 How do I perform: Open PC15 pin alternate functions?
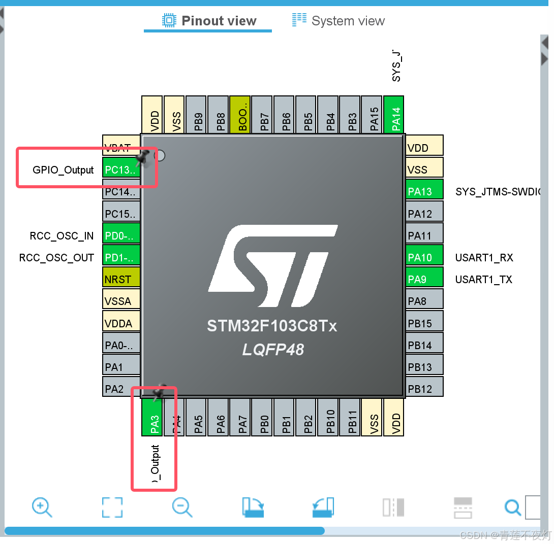pyautogui.click(x=121, y=213)
